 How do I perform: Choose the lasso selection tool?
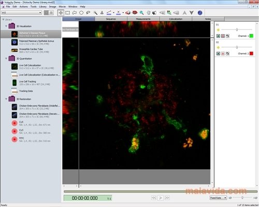click(x=88, y=13)
